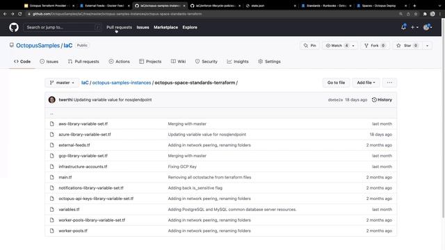Switch to Octopus Terraform Provider browser tab
This screenshot has width=445, height=250.
pos(49,6)
